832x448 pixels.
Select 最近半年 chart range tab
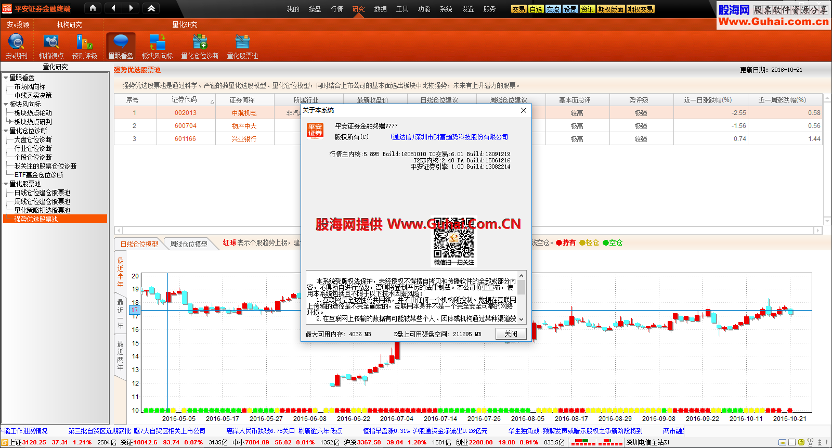click(x=120, y=272)
